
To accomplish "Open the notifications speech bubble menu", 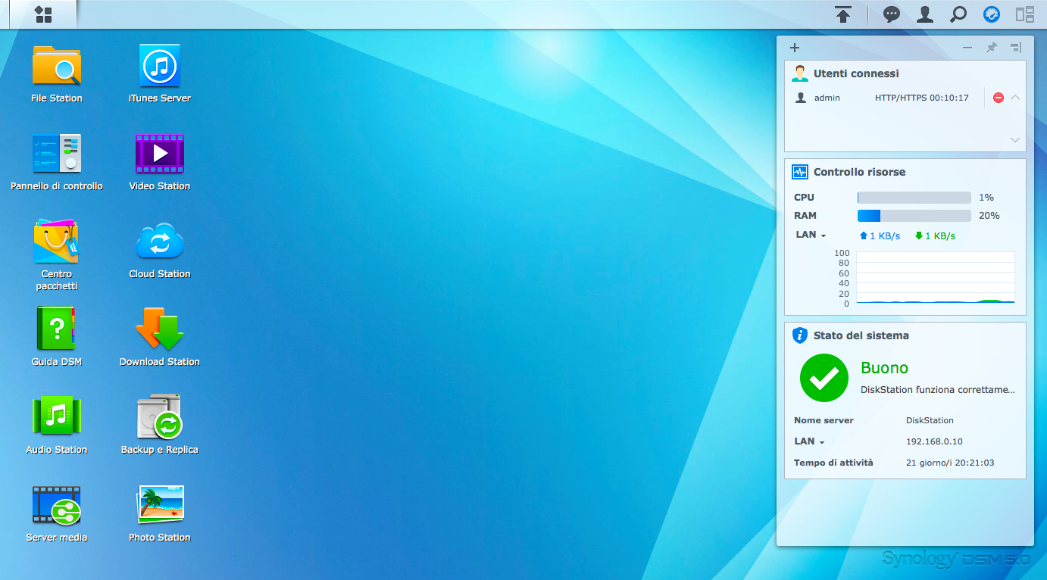I will point(892,14).
